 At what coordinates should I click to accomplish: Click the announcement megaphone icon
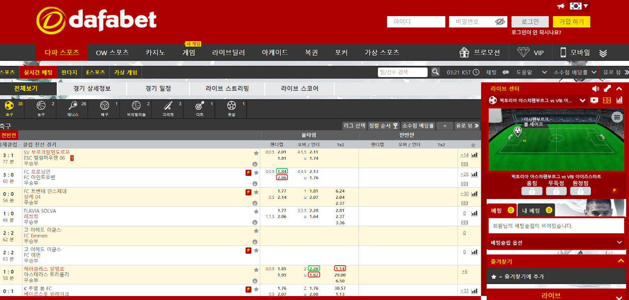(561, 6)
